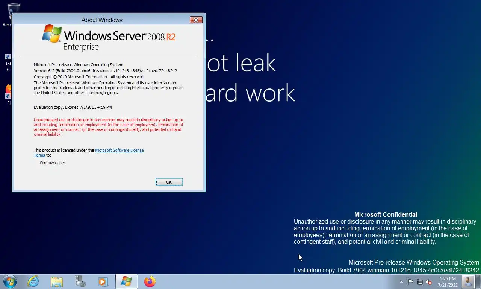Open the Microsoft Software License link
Image resolution: width=481 pixels, height=289 pixels.
119,150
